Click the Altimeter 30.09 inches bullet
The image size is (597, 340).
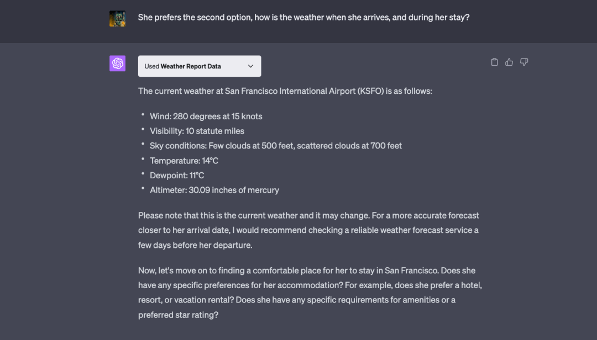[214, 190]
